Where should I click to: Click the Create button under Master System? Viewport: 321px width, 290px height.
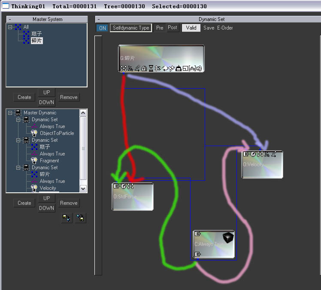tap(24, 97)
